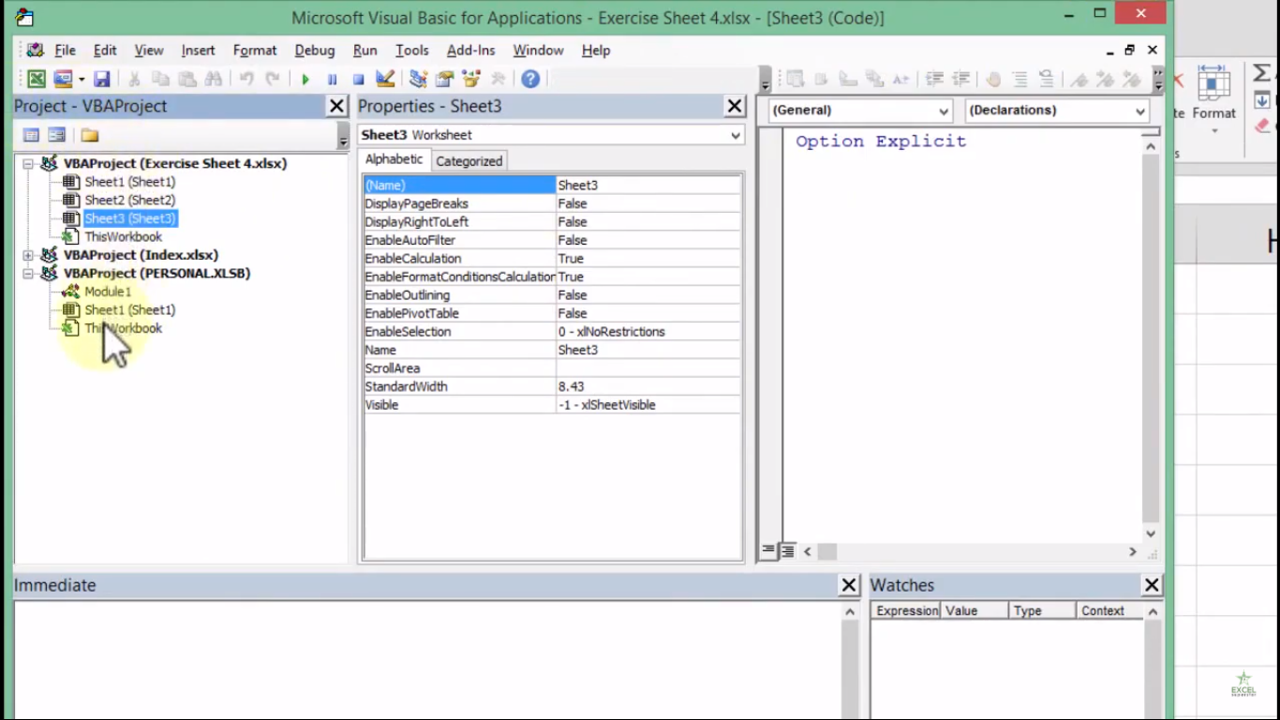Switch to Full Module View button below code
Screen dimensions: 1280x720
pos(787,551)
